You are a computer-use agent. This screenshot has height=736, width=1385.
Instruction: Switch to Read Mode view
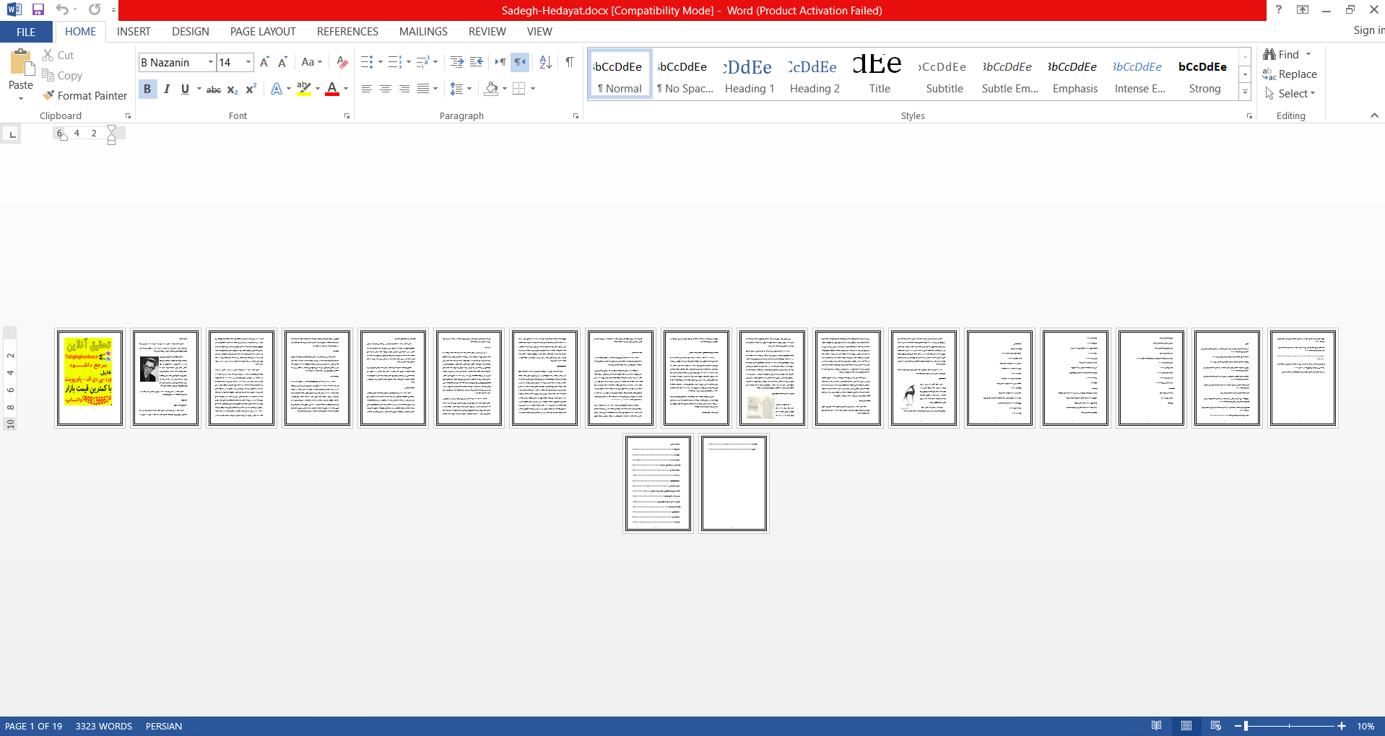(x=1157, y=726)
